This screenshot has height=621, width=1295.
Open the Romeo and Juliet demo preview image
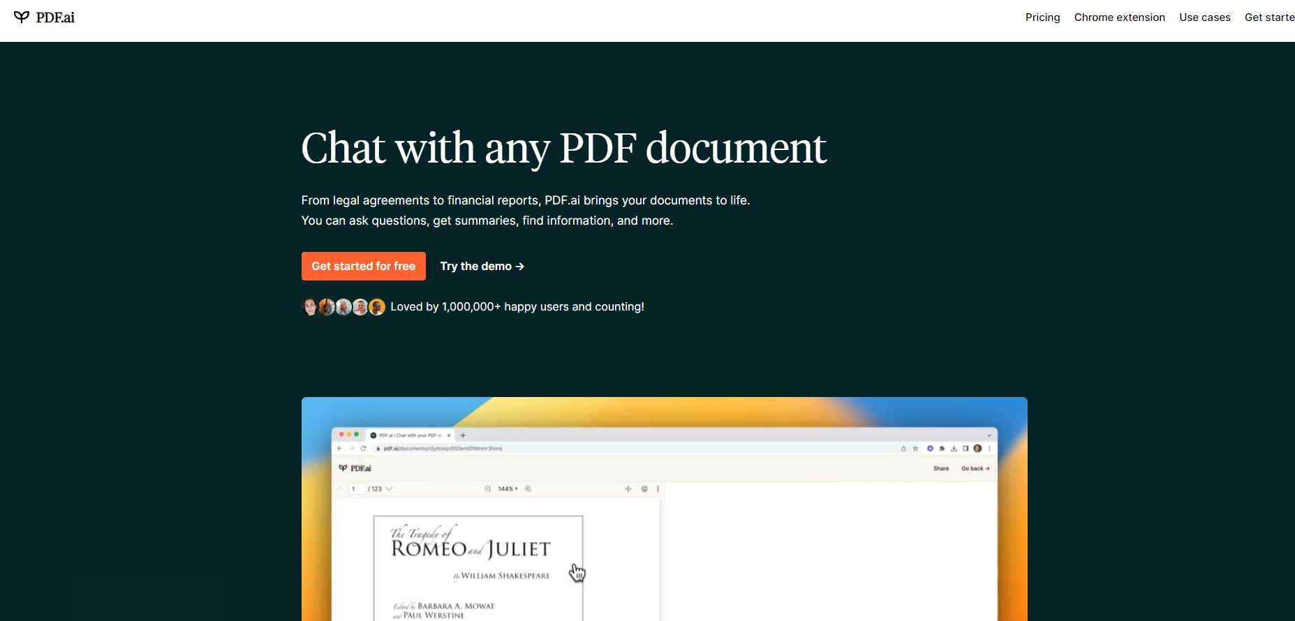pyautogui.click(x=665, y=509)
